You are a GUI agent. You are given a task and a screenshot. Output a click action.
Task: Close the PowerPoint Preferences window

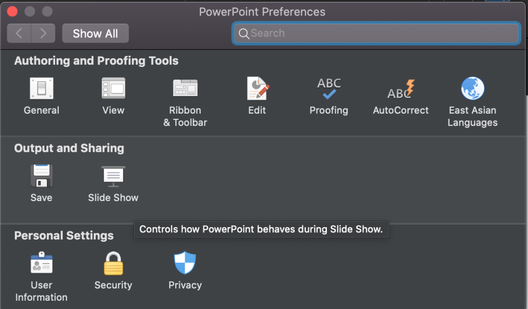(x=12, y=11)
